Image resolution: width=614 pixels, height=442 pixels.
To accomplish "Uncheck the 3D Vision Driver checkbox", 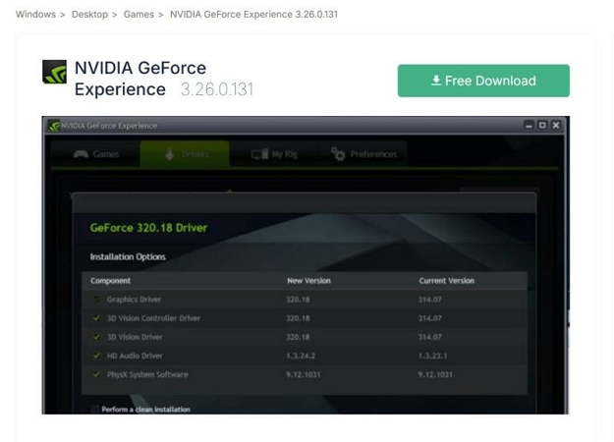I will pyautogui.click(x=96, y=337).
